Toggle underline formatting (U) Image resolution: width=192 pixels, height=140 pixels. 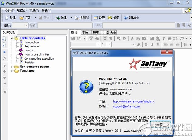[158, 44]
